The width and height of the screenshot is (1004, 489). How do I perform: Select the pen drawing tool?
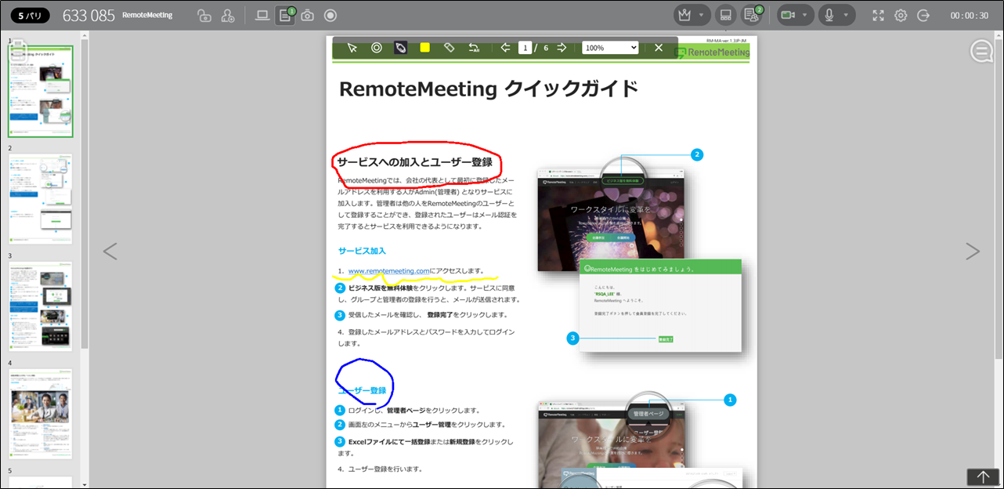tap(400, 48)
